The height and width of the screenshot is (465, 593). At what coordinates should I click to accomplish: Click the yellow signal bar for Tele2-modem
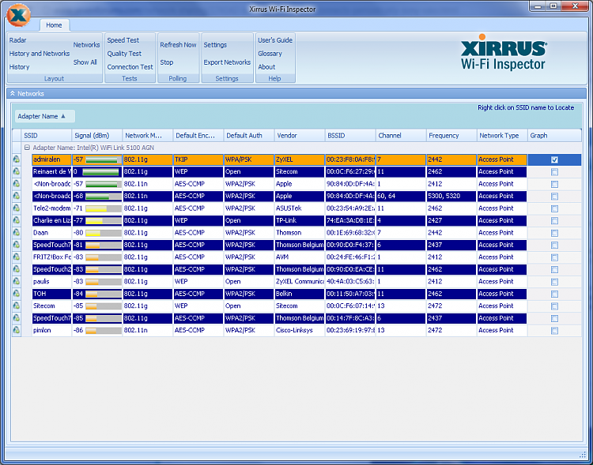pyautogui.click(x=104, y=208)
